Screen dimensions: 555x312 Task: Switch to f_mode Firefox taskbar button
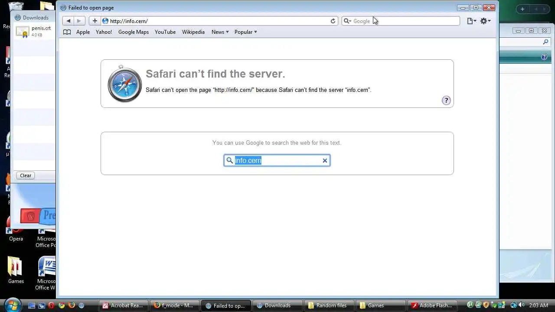point(174,305)
